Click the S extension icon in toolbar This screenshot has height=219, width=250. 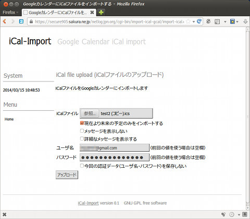(x=208, y=21)
